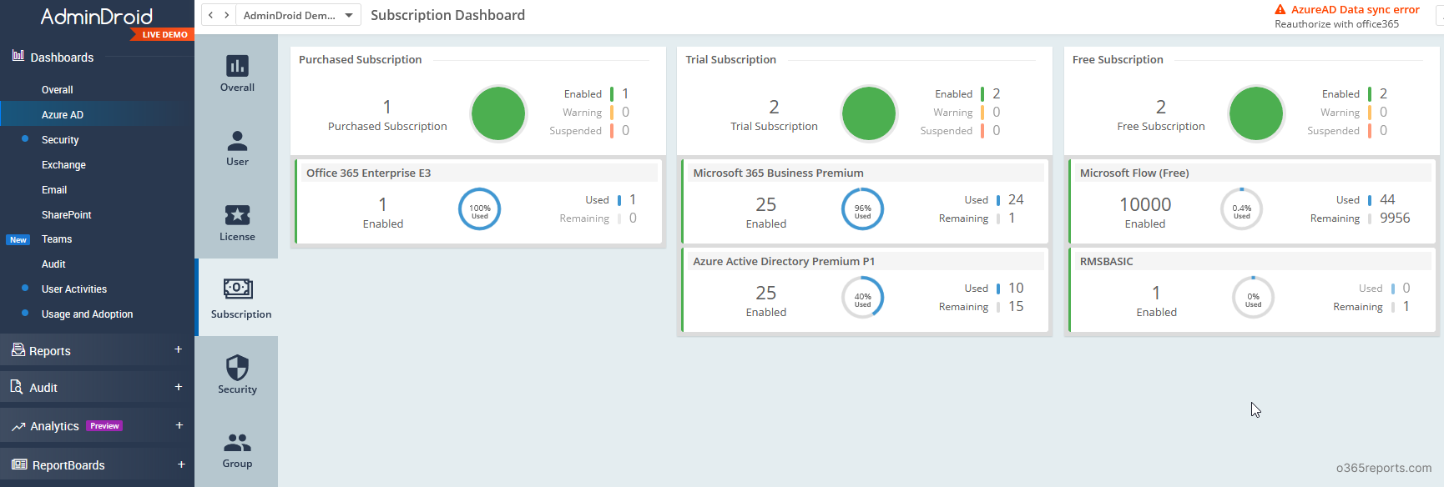Viewport: 1444px width, 487px height.
Task: Click the Microsoft 365 Business Premium usage ring
Action: point(862,209)
